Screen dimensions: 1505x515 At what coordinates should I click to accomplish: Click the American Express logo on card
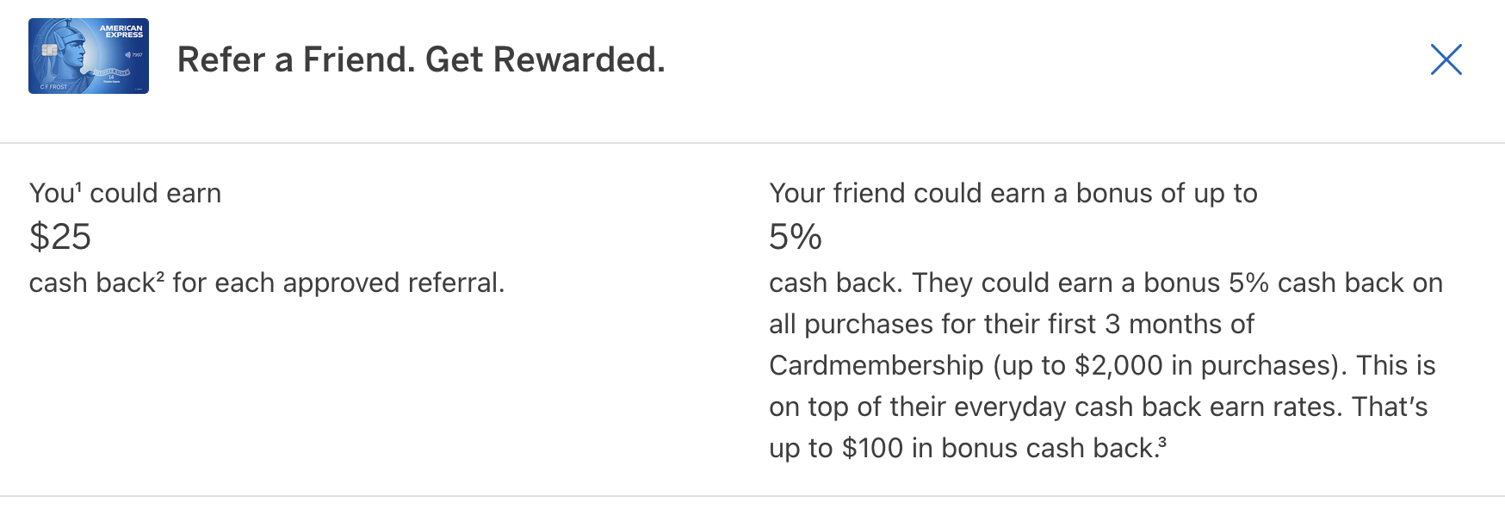coord(121,31)
